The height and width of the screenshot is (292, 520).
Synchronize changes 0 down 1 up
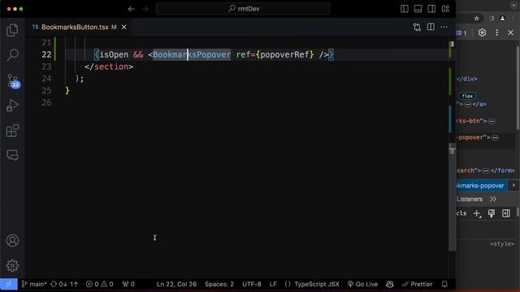coord(64,284)
